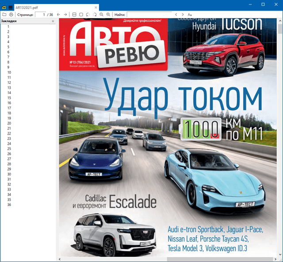Rotate the page left

coord(88,15)
